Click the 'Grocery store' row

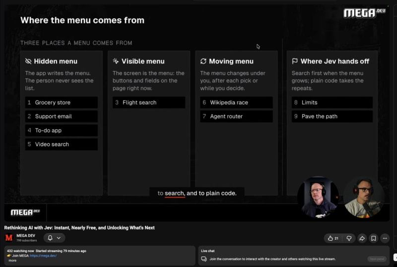pyautogui.click(x=61, y=102)
